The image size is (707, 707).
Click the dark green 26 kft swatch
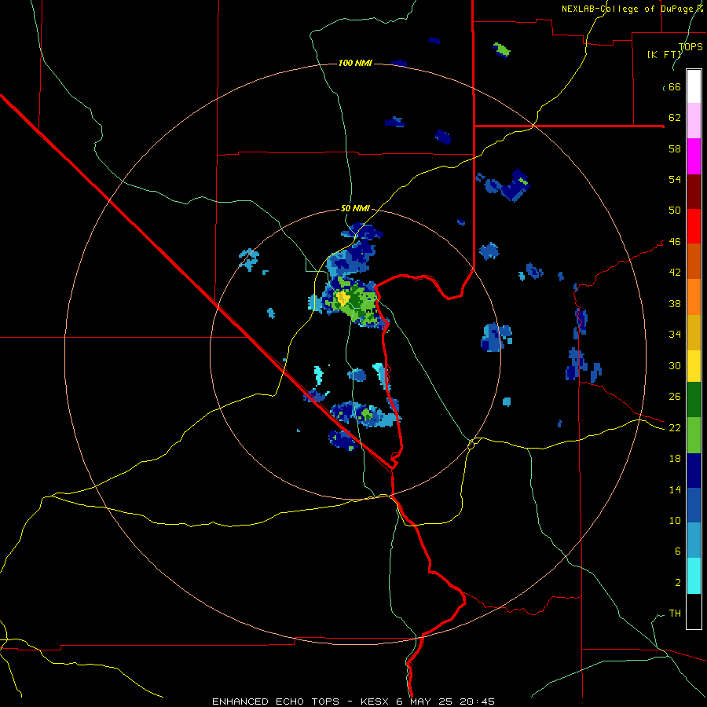click(x=694, y=400)
